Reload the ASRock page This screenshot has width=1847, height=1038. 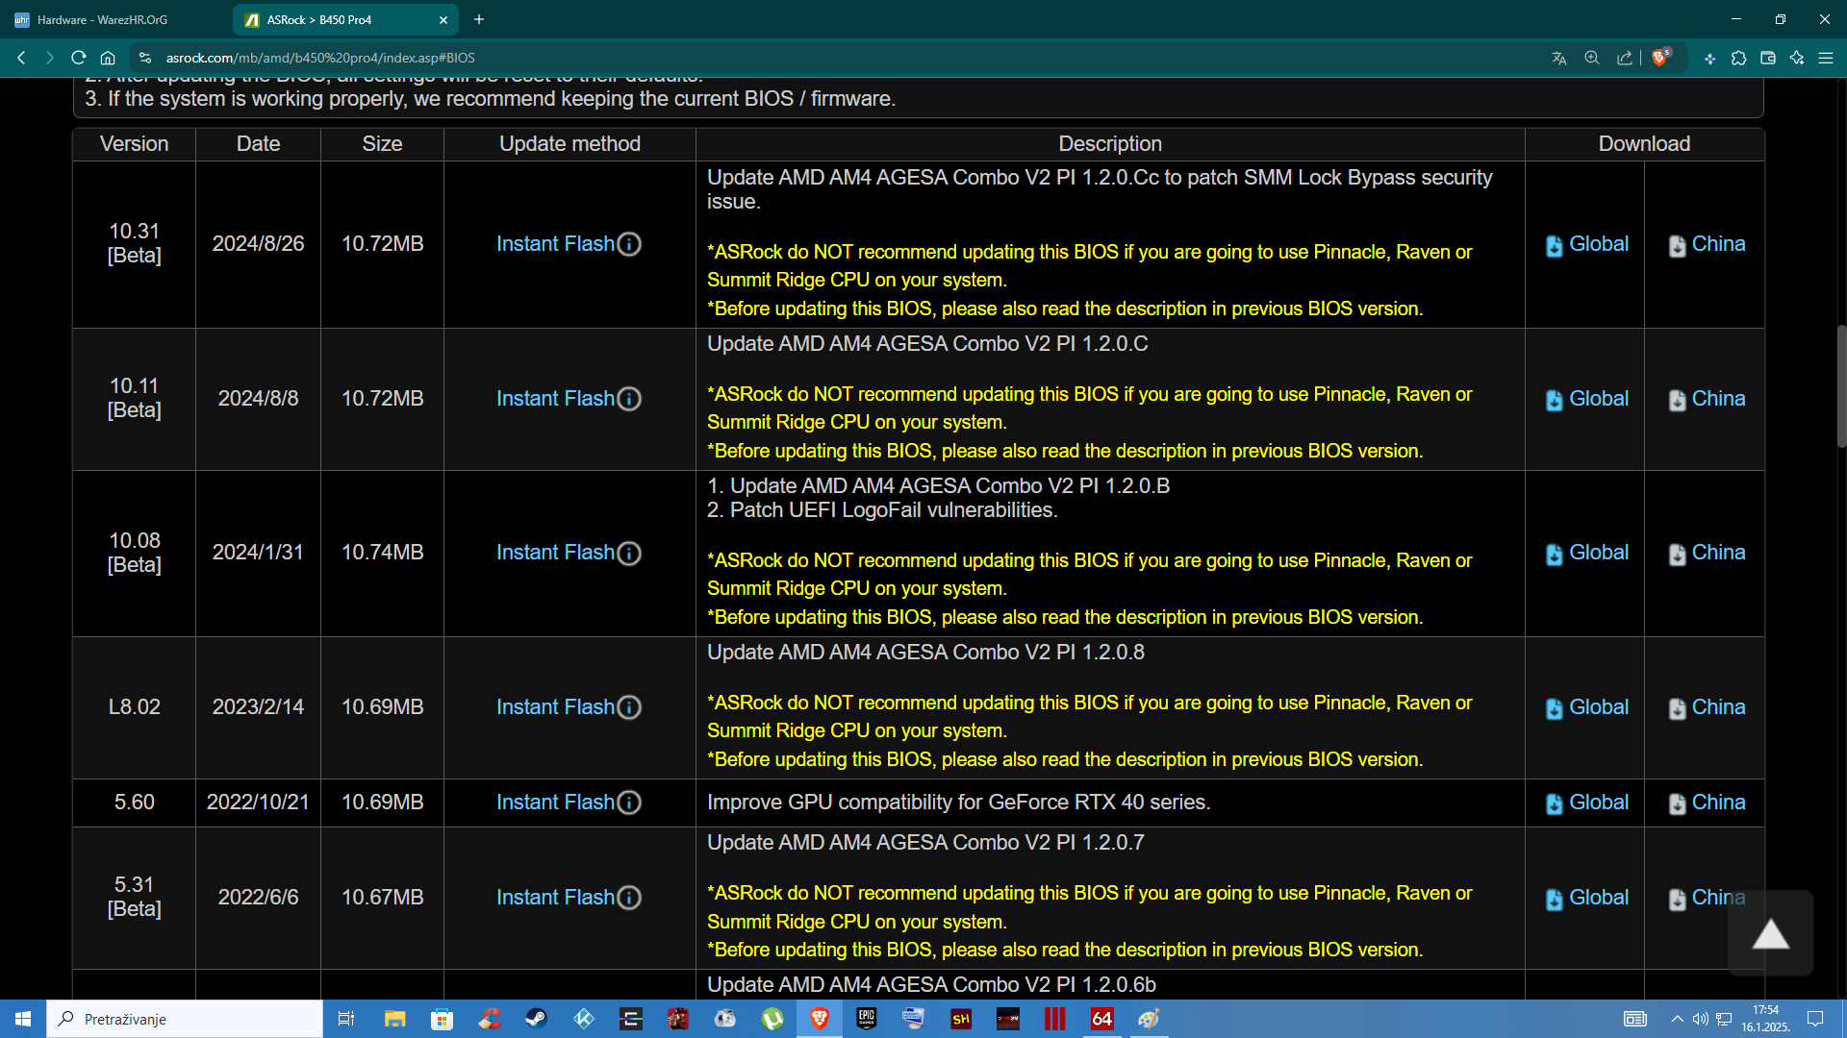[x=79, y=58]
